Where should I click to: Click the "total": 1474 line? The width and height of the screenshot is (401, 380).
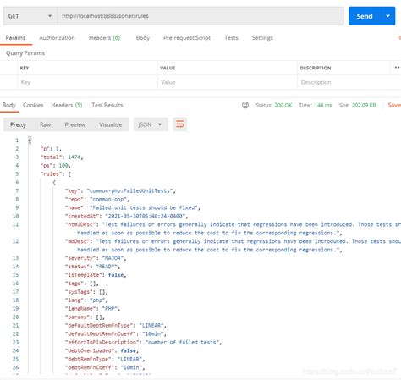[x=62, y=157]
